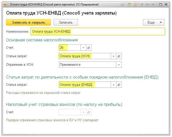Maximize the window
Viewport: 172px width, 137px height.
[160, 5]
